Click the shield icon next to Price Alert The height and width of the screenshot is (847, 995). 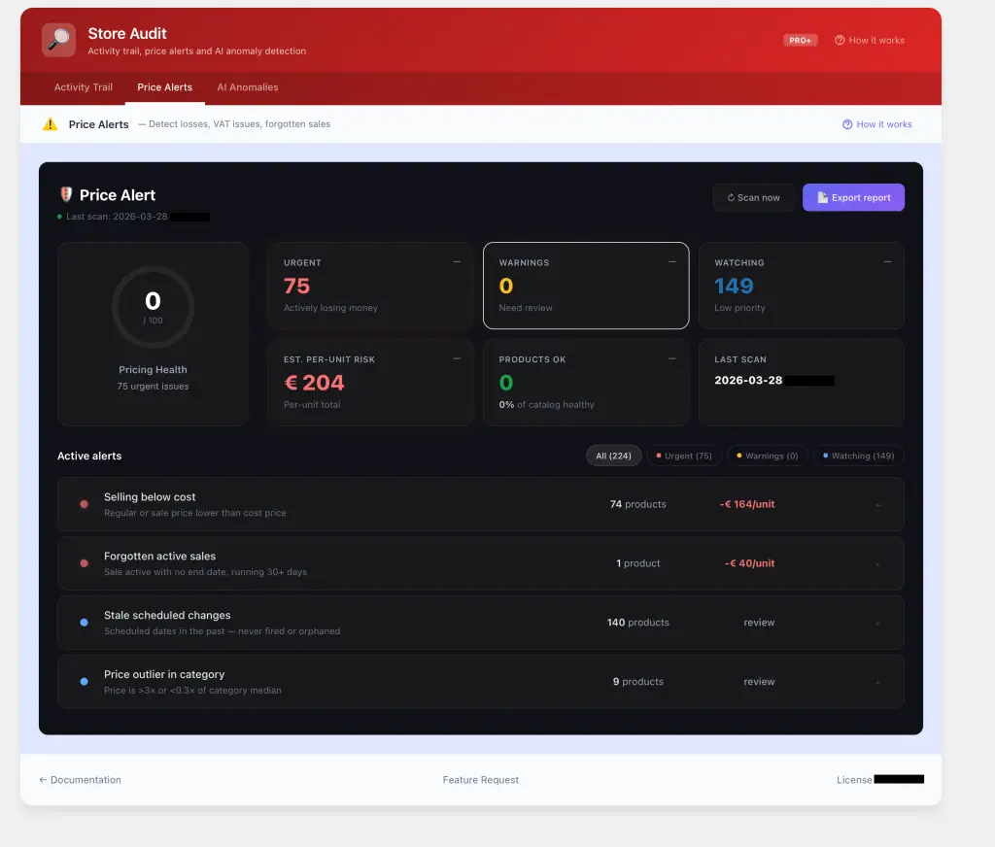(x=66, y=195)
